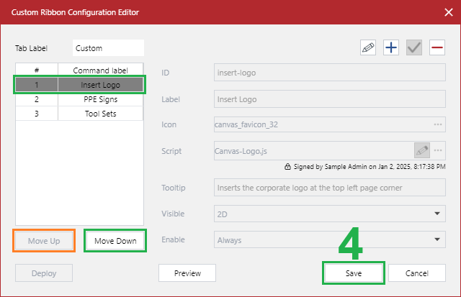The height and width of the screenshot is (297, 461).
Task: Click the Script field edit pencil icon
Action: (422, 150)
